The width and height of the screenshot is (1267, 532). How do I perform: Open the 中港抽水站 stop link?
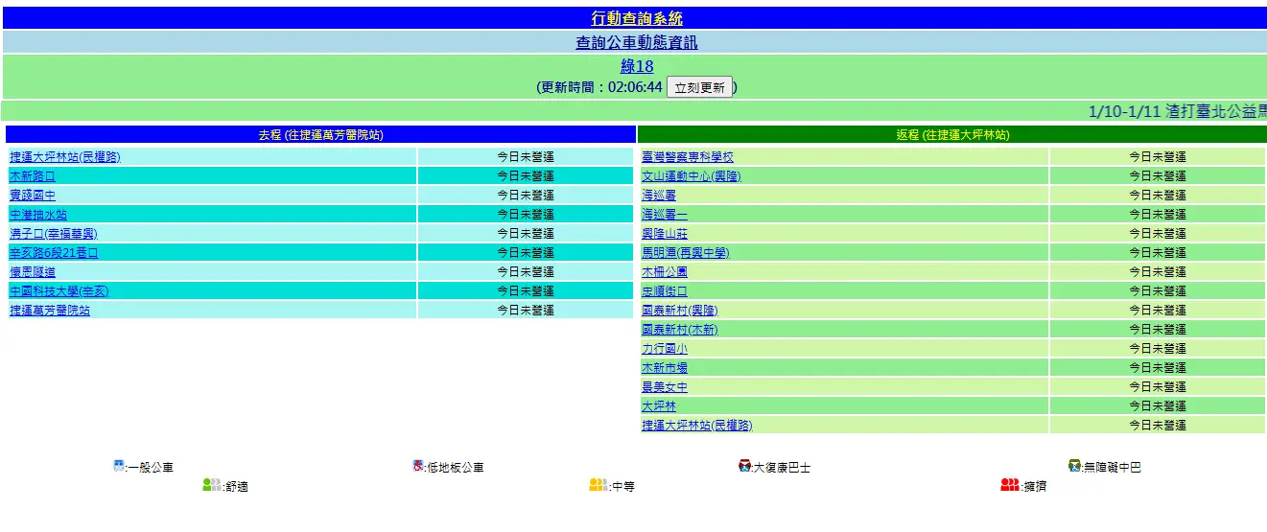[x=38, y=215]
